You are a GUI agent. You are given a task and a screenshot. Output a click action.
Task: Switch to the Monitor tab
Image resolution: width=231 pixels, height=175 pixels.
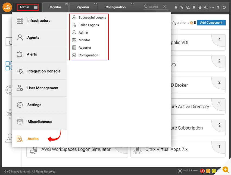click(x=55, y=7)
